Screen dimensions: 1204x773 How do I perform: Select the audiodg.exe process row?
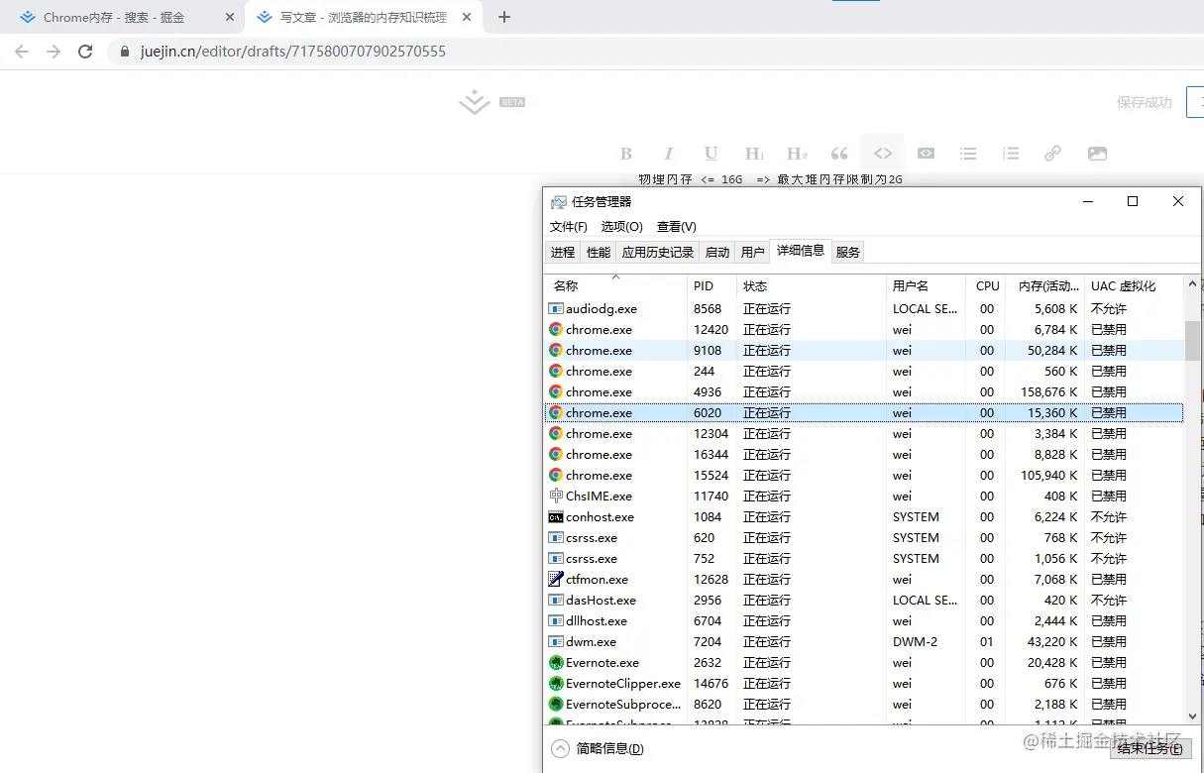click(x=864, y=308)
